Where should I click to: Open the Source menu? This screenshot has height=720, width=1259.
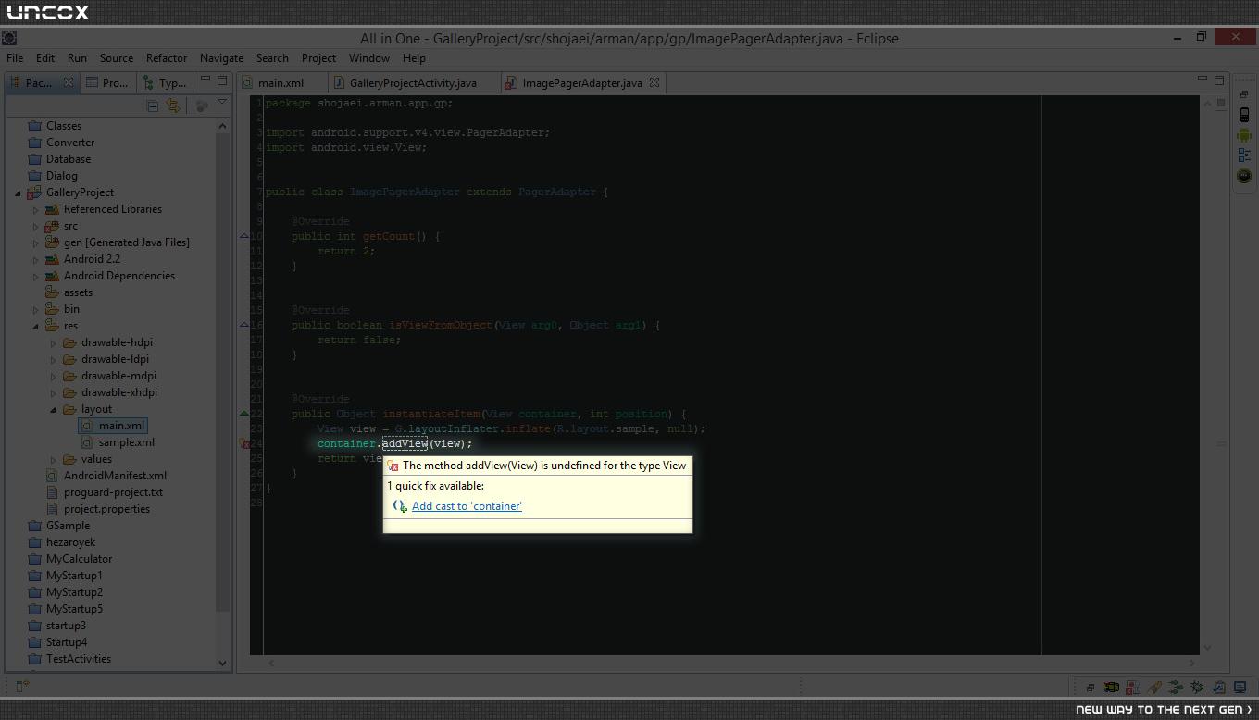(x=117, y=58)
